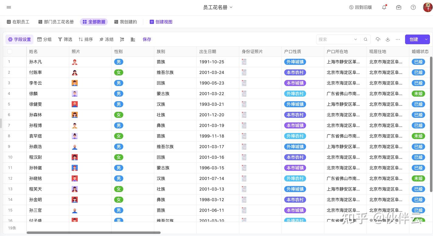
Task: Click the search magnifier icon
Action: tap(366, 39)
